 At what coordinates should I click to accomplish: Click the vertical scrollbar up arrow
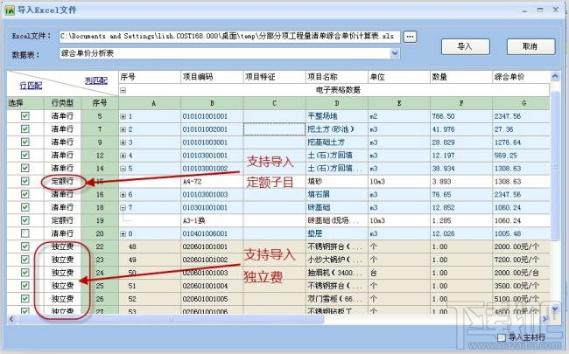pyautogui.click(x=555, y=76)
